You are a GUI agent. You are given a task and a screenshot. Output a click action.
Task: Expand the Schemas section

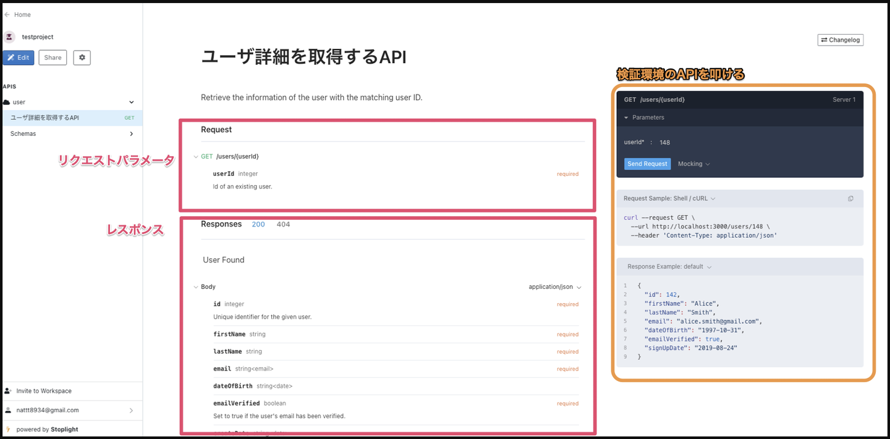pyautogui.click(x=131, y=133)
